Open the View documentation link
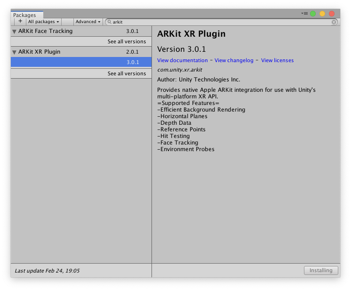This screenshot has height=290, width=351. point(183,60)
